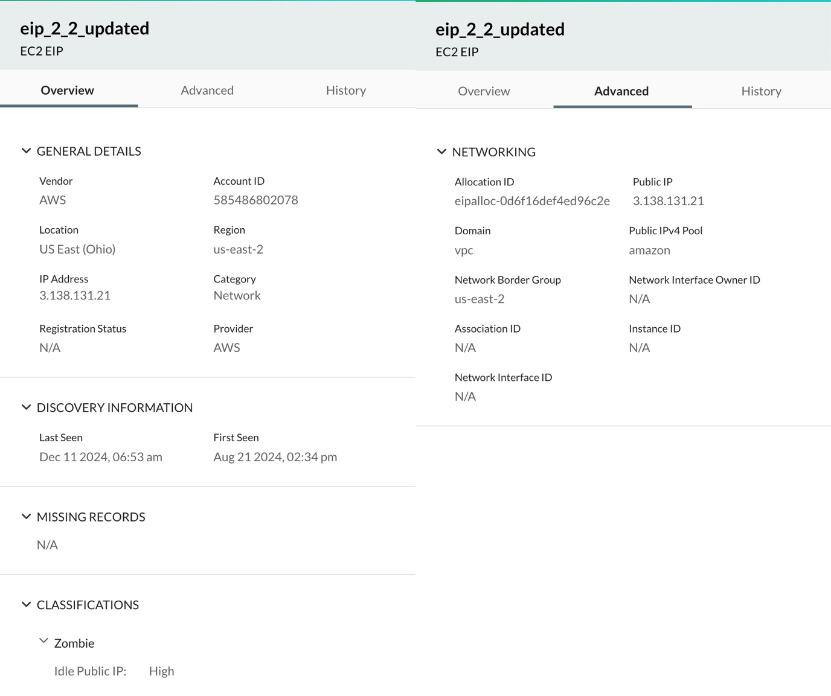This screenshot has width=831, height=696.
Task: Open the History tab in the Overview panel
Action: (345, 91)
